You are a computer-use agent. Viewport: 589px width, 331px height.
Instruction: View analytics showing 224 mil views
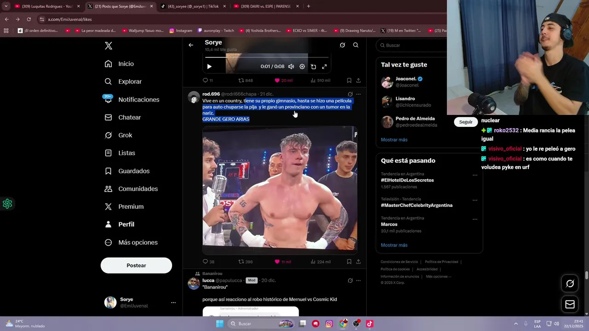tap(320, 262)
